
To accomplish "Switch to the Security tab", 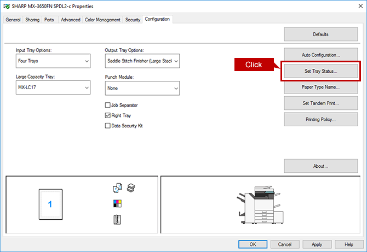I will click(x=133, y=20).
